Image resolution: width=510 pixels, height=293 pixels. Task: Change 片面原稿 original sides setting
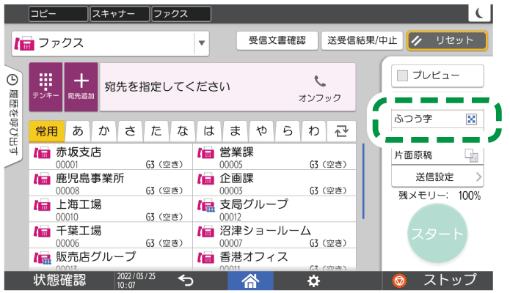tap(437, 155)
